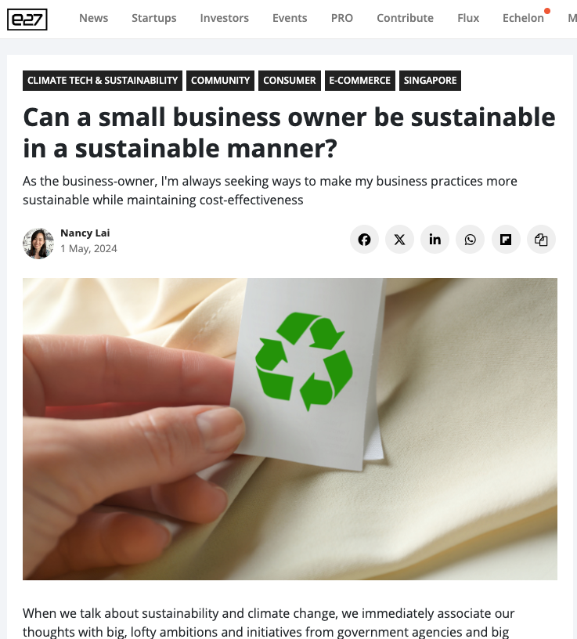Go to PRO section

pos(342,18)
